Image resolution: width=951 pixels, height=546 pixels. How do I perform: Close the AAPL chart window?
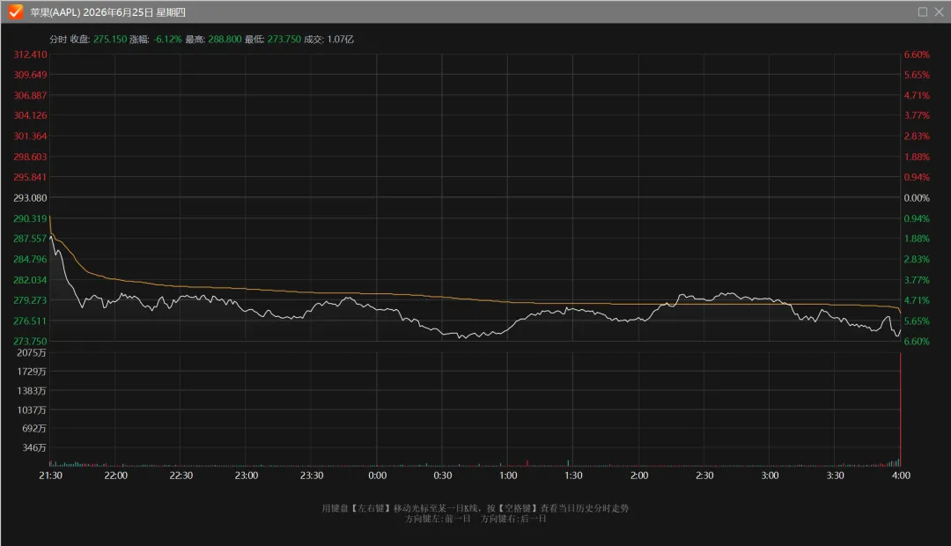pos(939,11)
